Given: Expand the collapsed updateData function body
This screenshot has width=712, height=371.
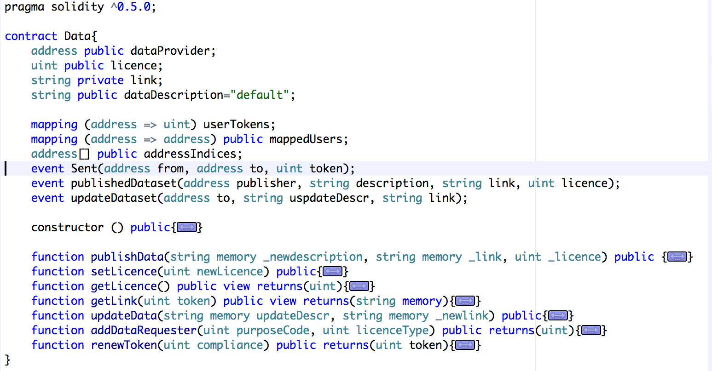Looking at the screenshot, I should 558,316.
